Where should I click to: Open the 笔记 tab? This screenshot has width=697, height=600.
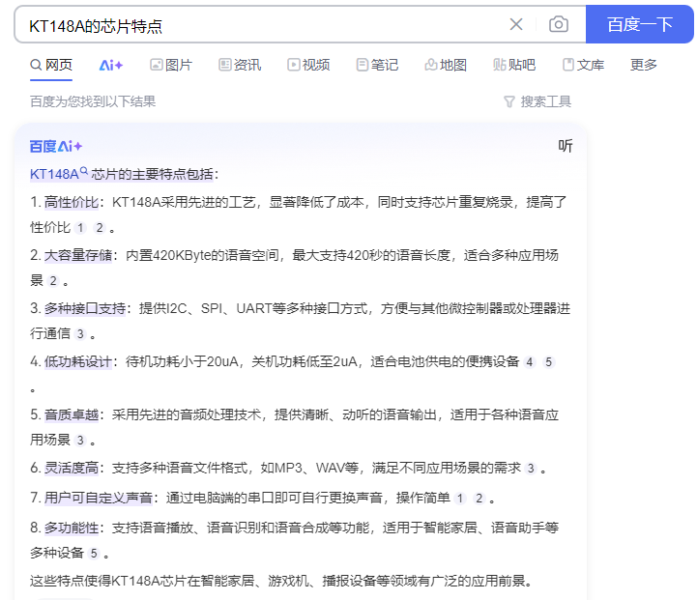[377, 65]
